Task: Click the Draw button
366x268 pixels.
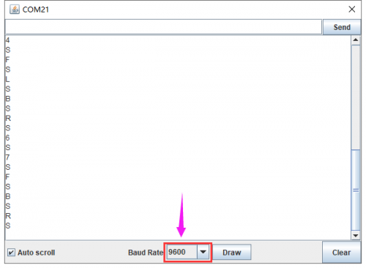Action: (x=232, y=253)
